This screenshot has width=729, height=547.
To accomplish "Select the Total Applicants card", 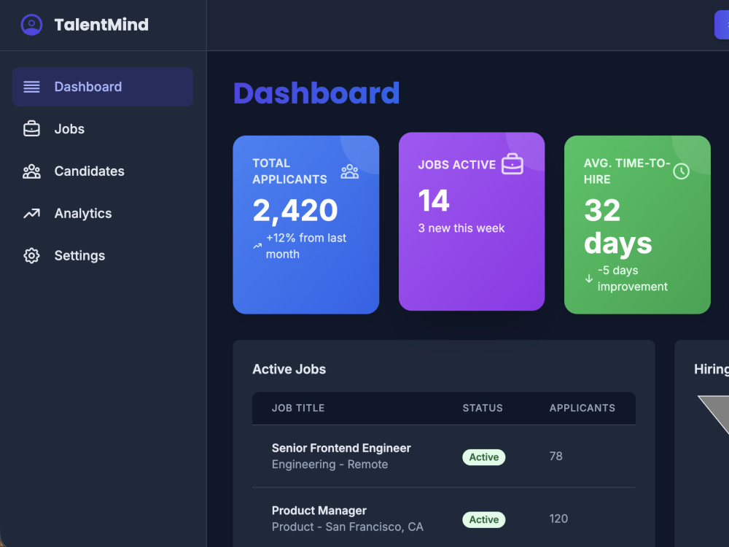I will (306, 225).
